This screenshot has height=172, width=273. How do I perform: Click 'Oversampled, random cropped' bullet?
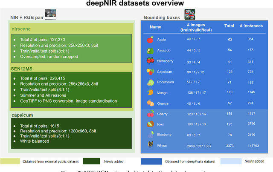(x=49, y=57)
